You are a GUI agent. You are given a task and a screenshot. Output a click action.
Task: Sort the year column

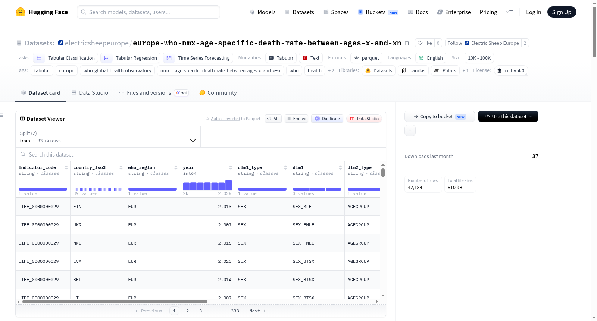click(x=231, y=167)
